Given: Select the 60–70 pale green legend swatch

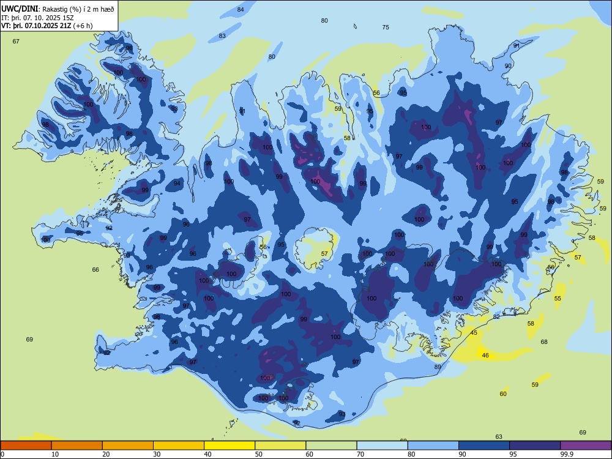Looking at the screenshot, I should tap(331, 446).
